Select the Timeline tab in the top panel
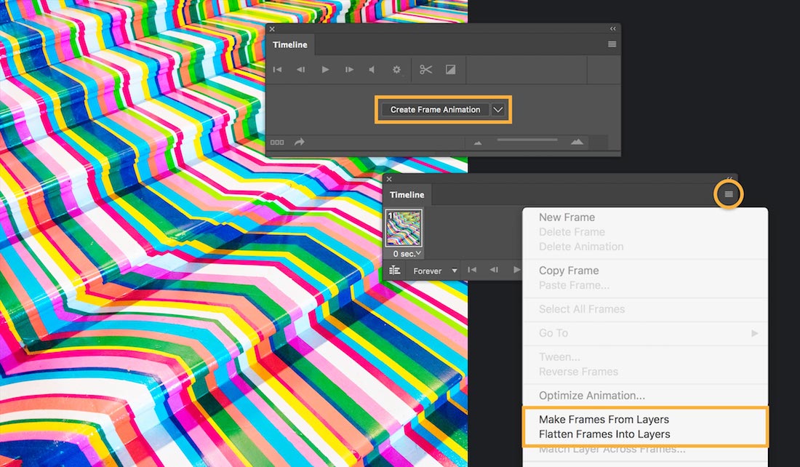 click(x=289, y=44)
